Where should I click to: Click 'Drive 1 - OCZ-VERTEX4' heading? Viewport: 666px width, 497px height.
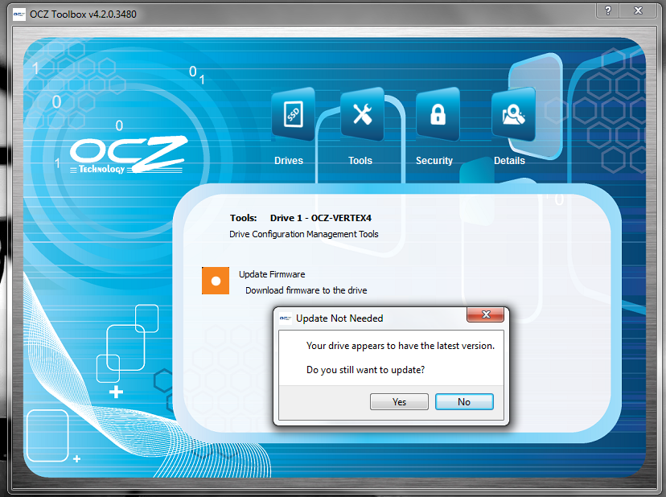pos(321,218)
